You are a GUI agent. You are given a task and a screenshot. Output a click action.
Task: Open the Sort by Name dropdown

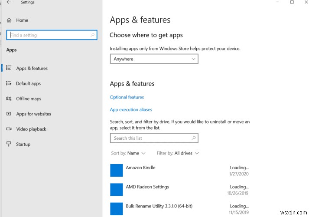tap(128, 153)
